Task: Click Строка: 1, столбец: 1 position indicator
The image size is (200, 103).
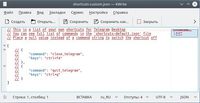Action: pyautogui.click(x=31, y=97)
